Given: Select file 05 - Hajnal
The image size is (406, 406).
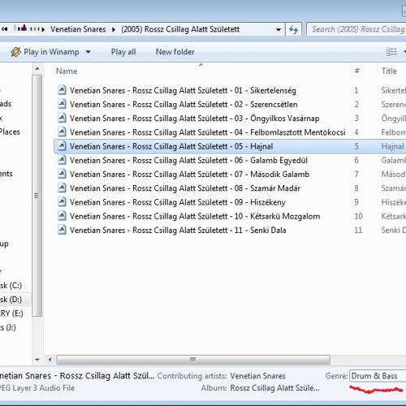Looking at the screenshot, I should point(171,146).
